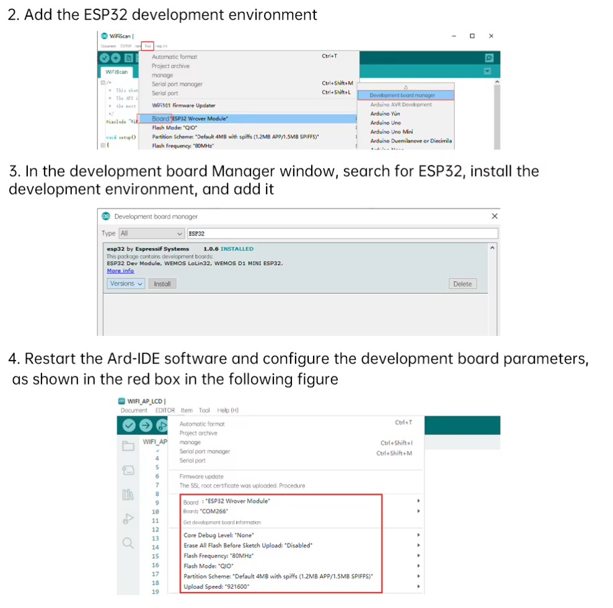Open the Tool menu in WIFI_AP_LCD window
This screenshot has height=608, width=613.
[205, 410]
